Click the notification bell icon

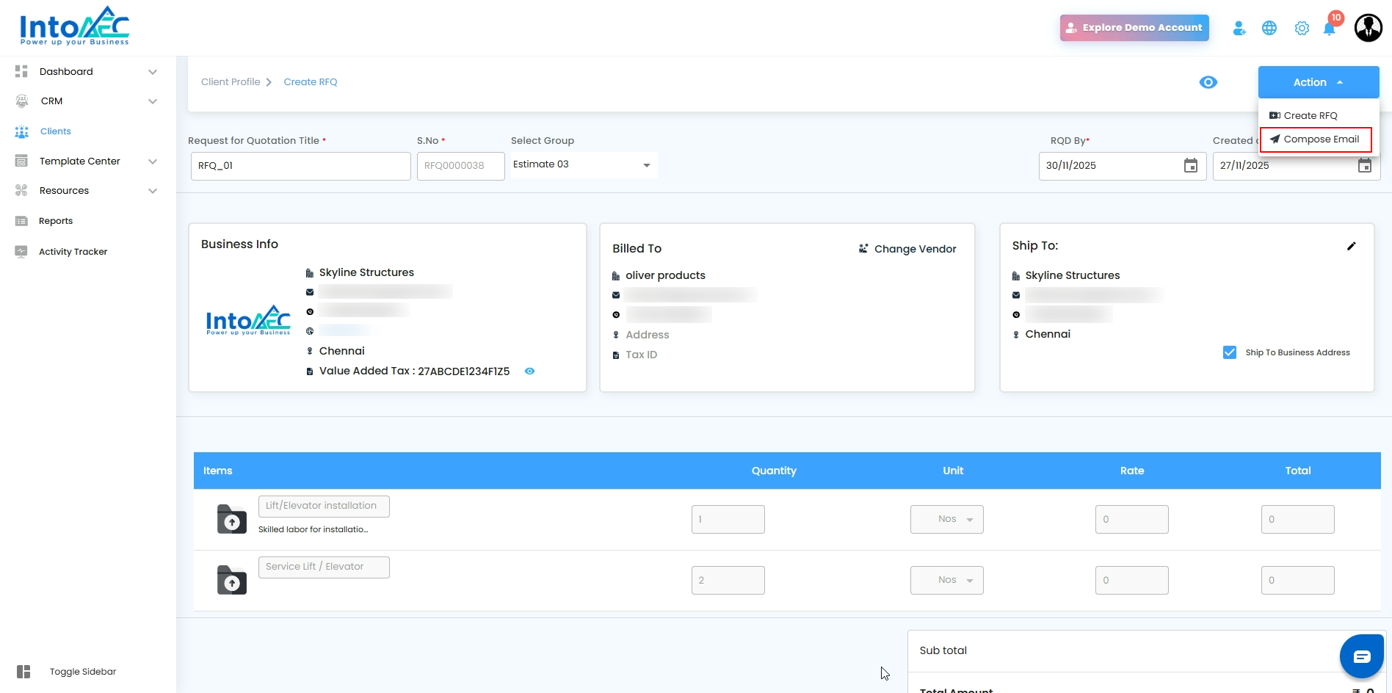pyautogui.click(x=1329, y=29)
